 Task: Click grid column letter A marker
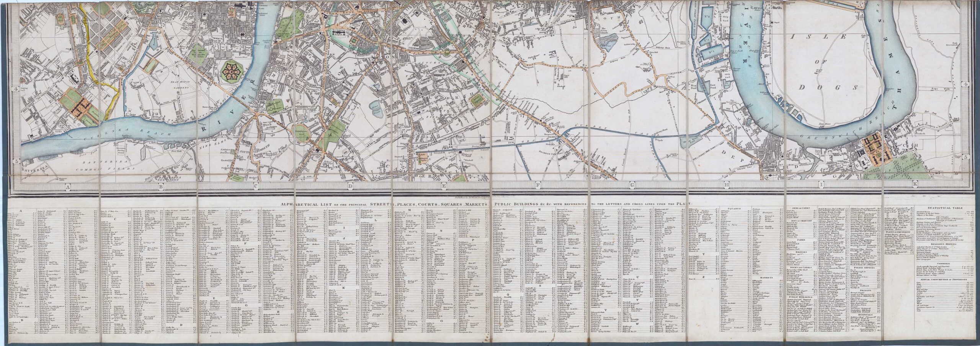tap(68, 187)
